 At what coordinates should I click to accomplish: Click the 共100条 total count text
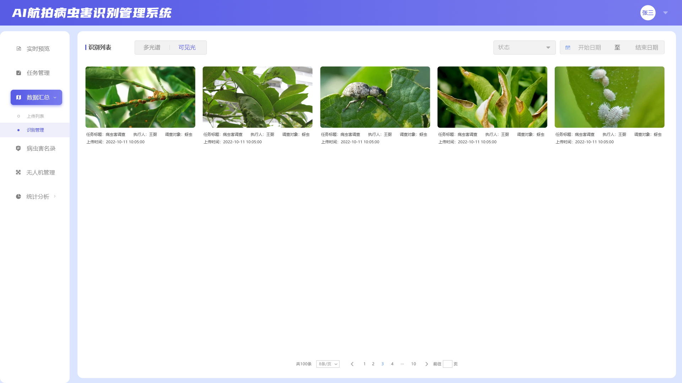[304, 364]
